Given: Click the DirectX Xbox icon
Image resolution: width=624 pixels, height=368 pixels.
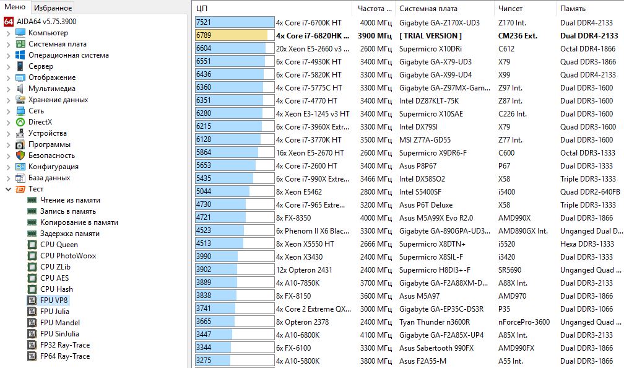Looking at the screenshot, I should pos(20,122).
